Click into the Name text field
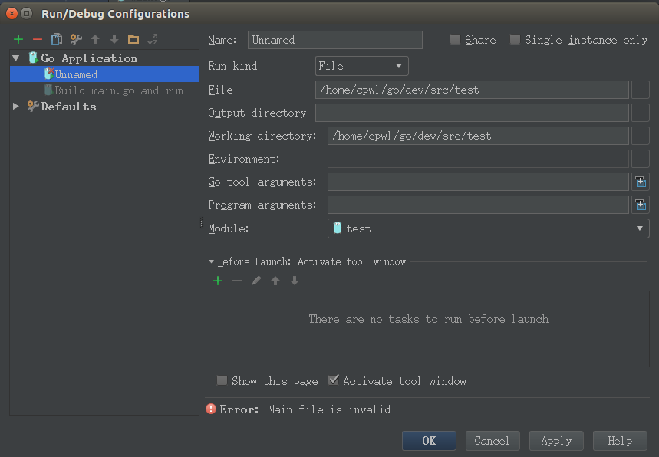The width and height of the screenshot is (659, 457). (x=335, y=40)
